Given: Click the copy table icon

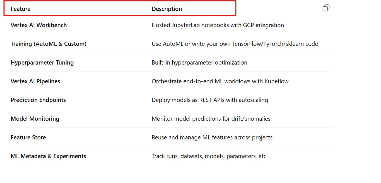Looking at the screenshot, I should coord(326,8).
